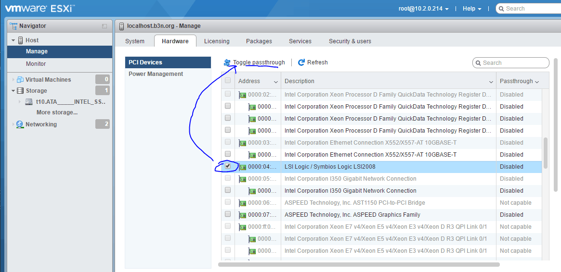The width and height of the screenshot is (561, 272).
Task: Click PCI card icon of address 0000:02 row
Action: click(x=243, y=95)
